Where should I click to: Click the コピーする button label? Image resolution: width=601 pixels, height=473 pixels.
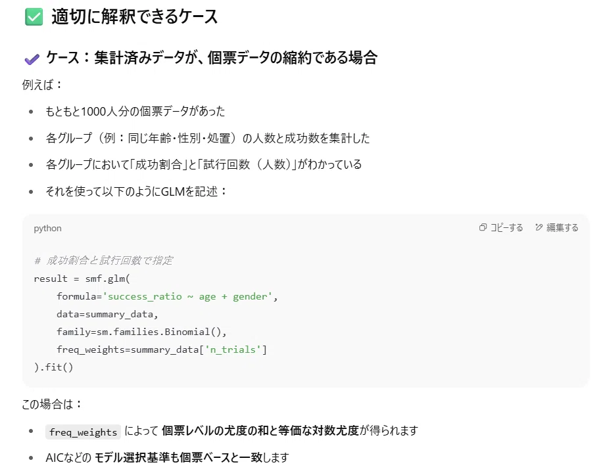tap(507, 227)
